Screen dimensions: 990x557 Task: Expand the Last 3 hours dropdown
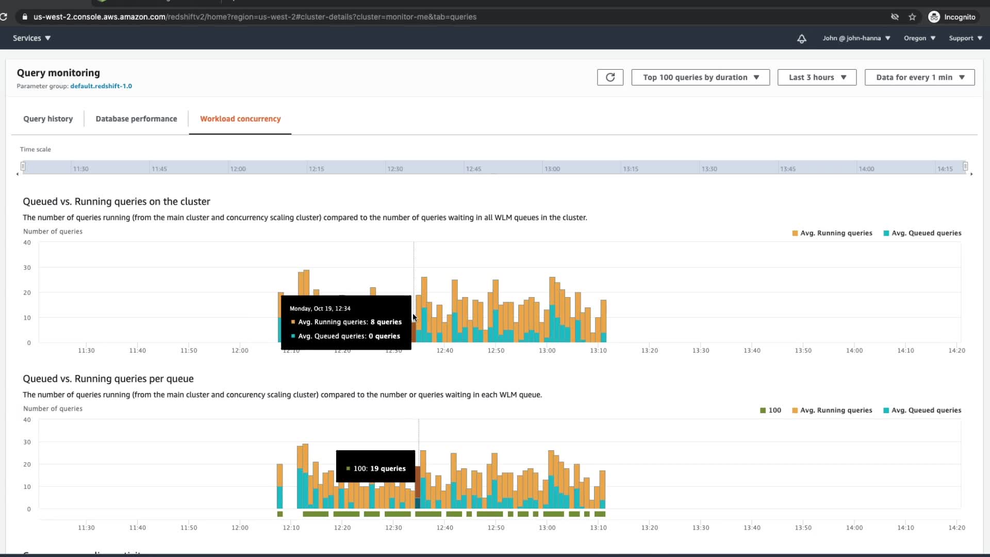[x=817, y=77]
